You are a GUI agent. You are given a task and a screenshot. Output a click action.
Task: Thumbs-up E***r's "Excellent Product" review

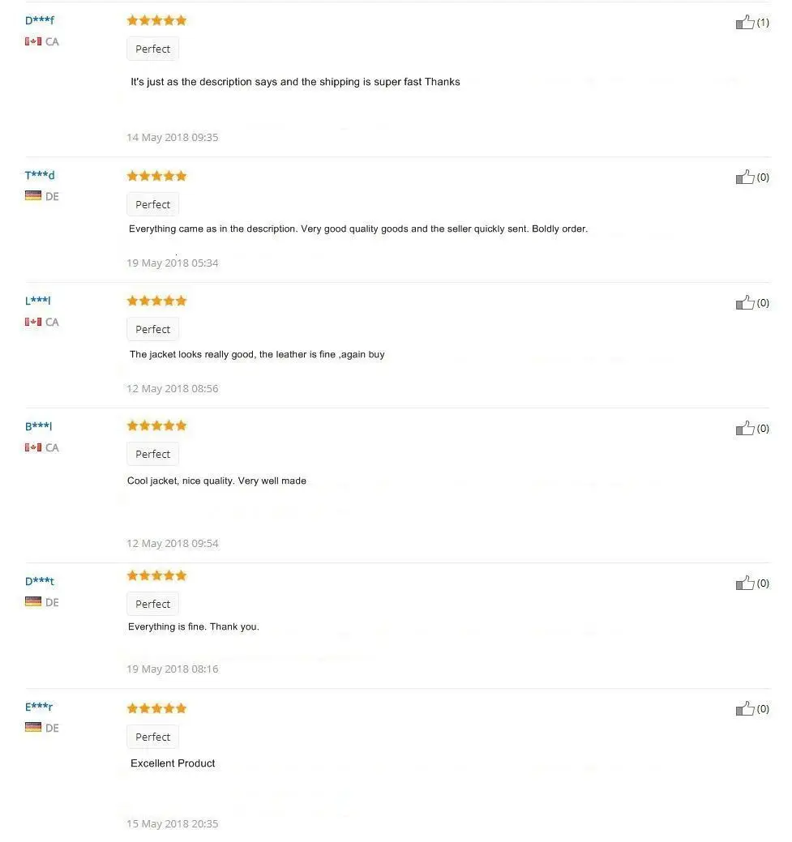745,708
